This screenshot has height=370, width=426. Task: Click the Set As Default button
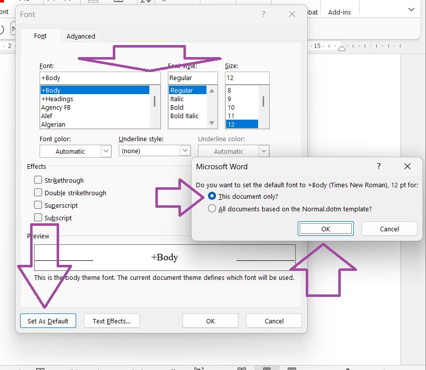pos(48,321)
